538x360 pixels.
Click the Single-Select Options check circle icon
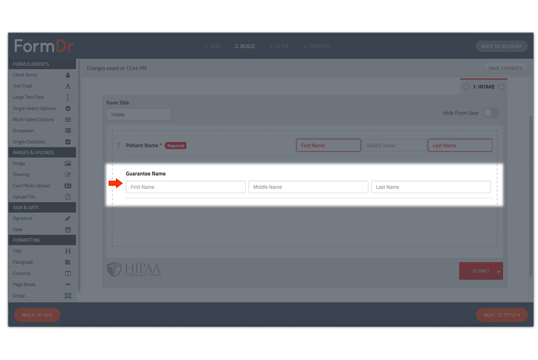pos(68,108)
